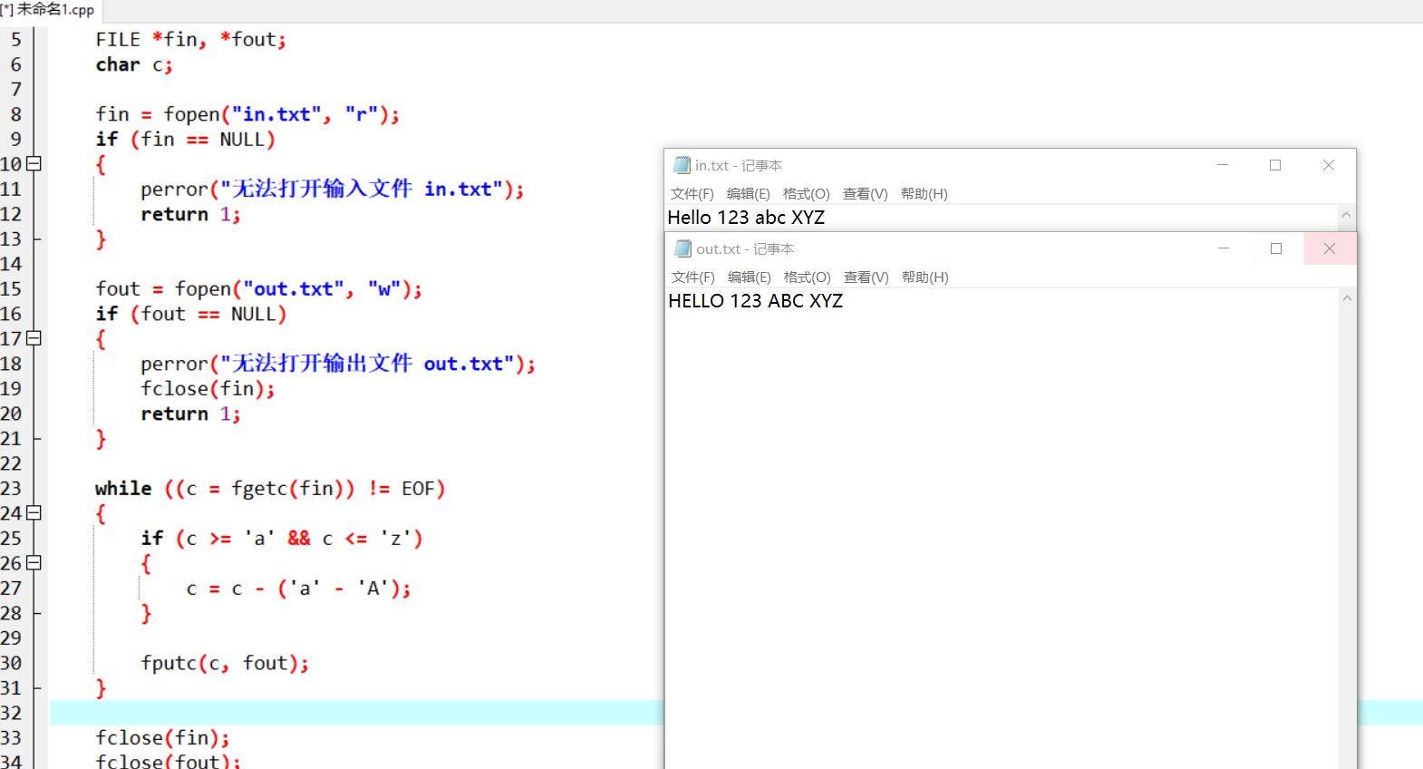Screen dimensions: 1423x769
Task: Minimize the in.txt Notepad window
Action: (1223, 165)
